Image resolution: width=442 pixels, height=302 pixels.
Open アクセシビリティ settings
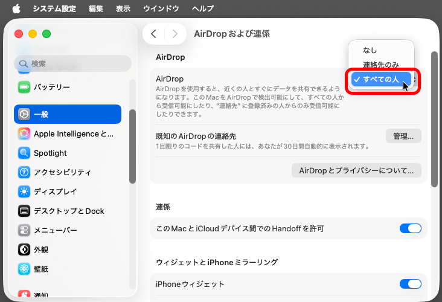(x=68, y=172)
